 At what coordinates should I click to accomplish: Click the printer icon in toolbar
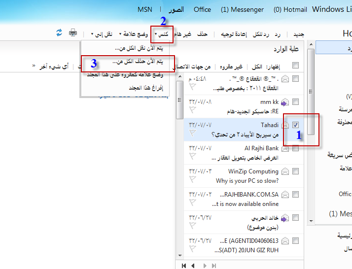pyautogui.click(x=73, y=33)
